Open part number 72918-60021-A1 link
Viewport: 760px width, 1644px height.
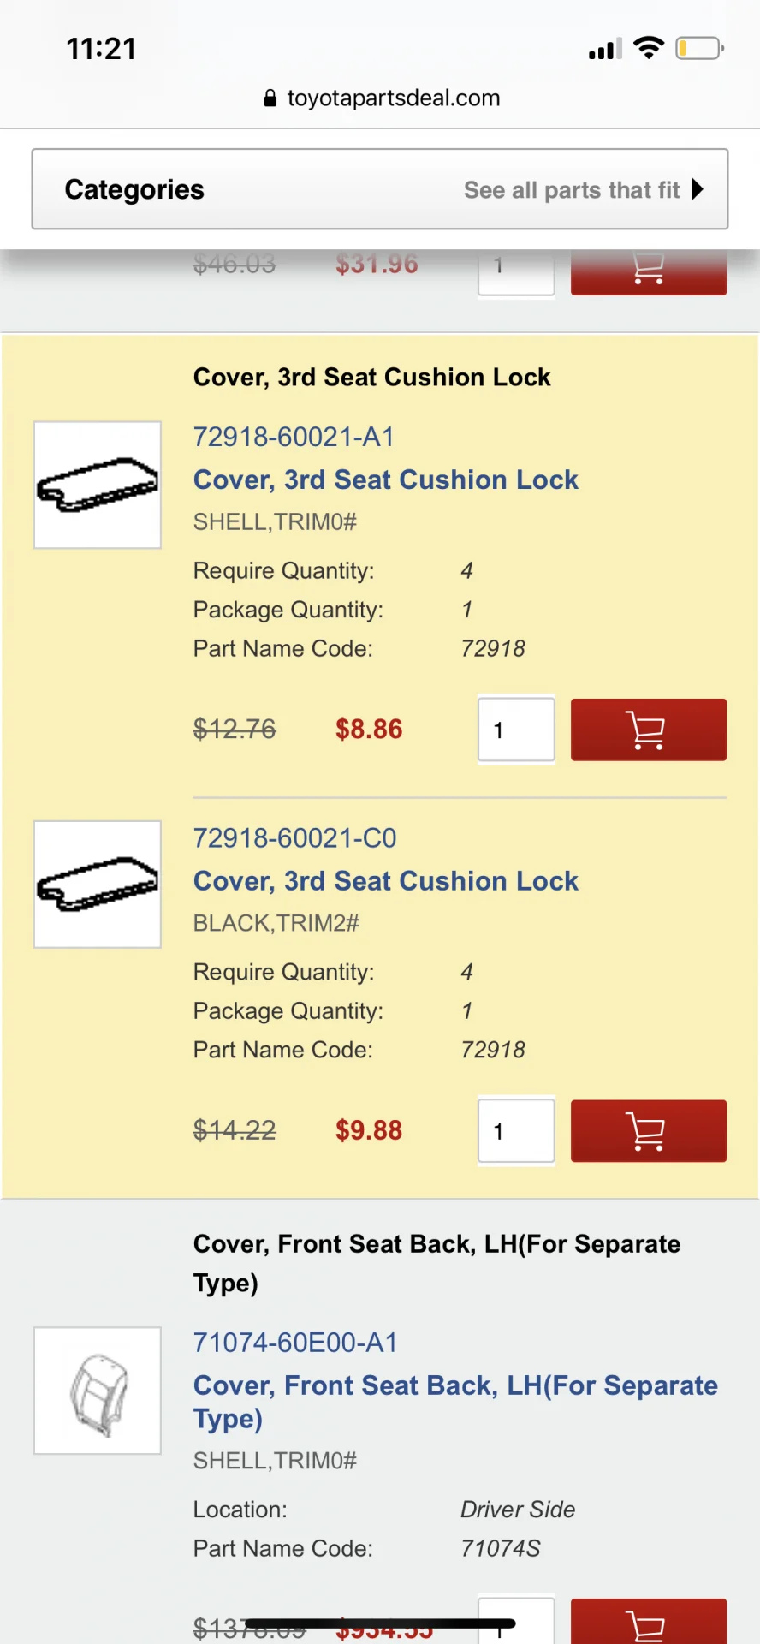pyautogui.click(x=294, y=437)
